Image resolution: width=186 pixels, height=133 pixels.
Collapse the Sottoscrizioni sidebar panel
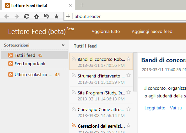point(63,45)
